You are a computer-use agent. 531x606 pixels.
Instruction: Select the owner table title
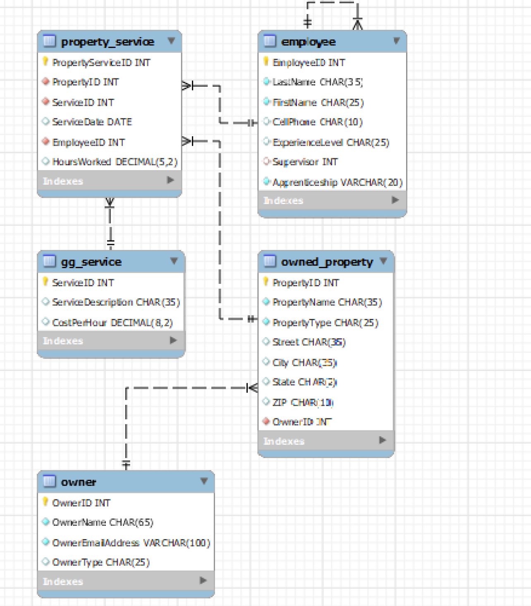[x=79, y=482]
